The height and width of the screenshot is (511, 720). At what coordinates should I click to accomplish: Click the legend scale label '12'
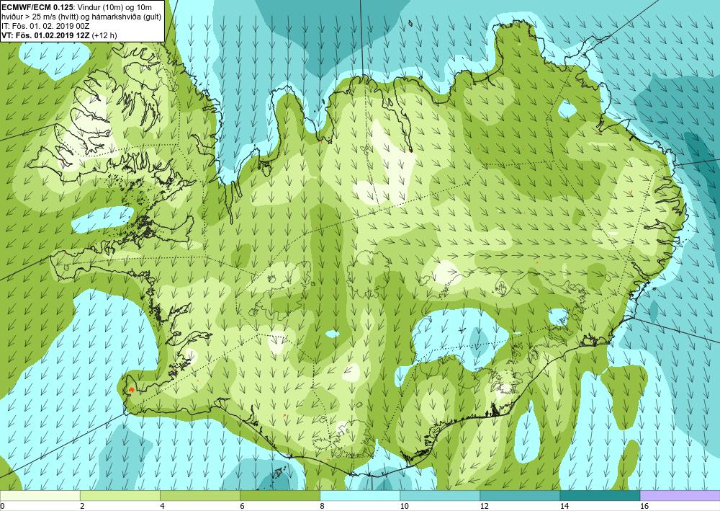click(x=484, y=506)
